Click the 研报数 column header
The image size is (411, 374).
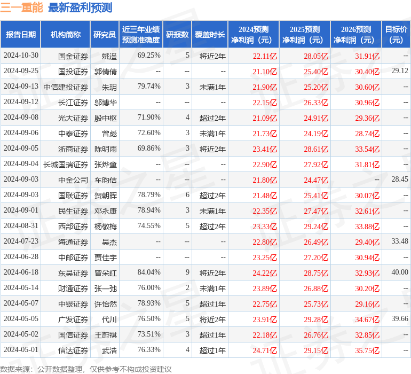pyautogui.click(x=177, y=34)
